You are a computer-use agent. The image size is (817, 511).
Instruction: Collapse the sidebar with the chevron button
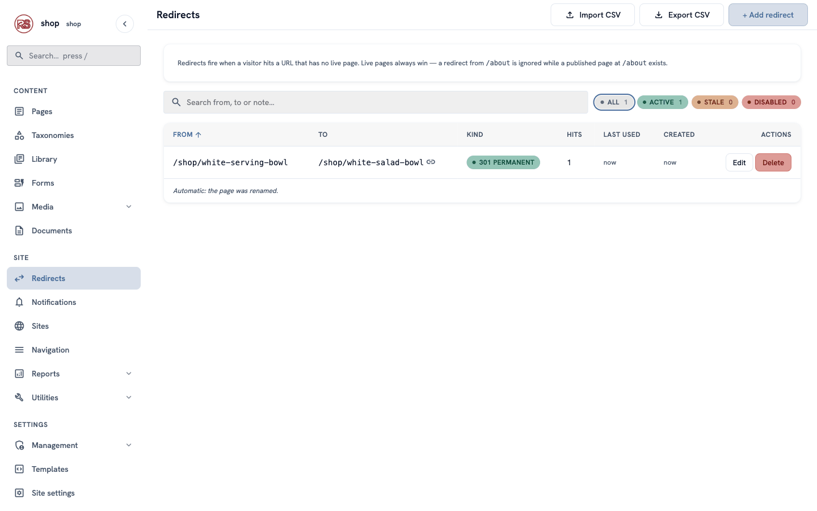[125, 24]
